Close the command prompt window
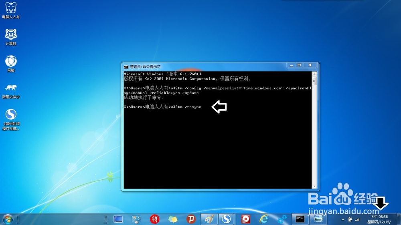Image resolution: width=401 pixels, height=225 pixels. tap(310, 65)
